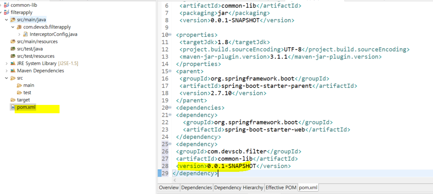Click the 2.7.10 version value
This screenshot has width=433, height=194.
click(x=221, y=93)
